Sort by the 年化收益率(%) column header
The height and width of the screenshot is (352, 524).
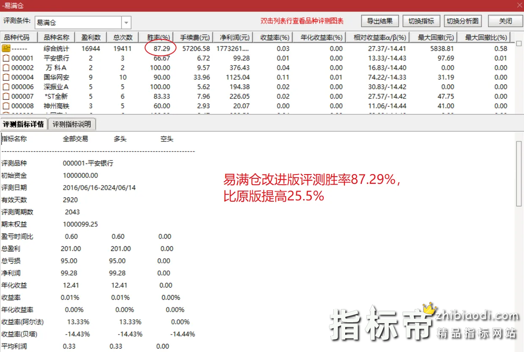click(x=320, y=37)
